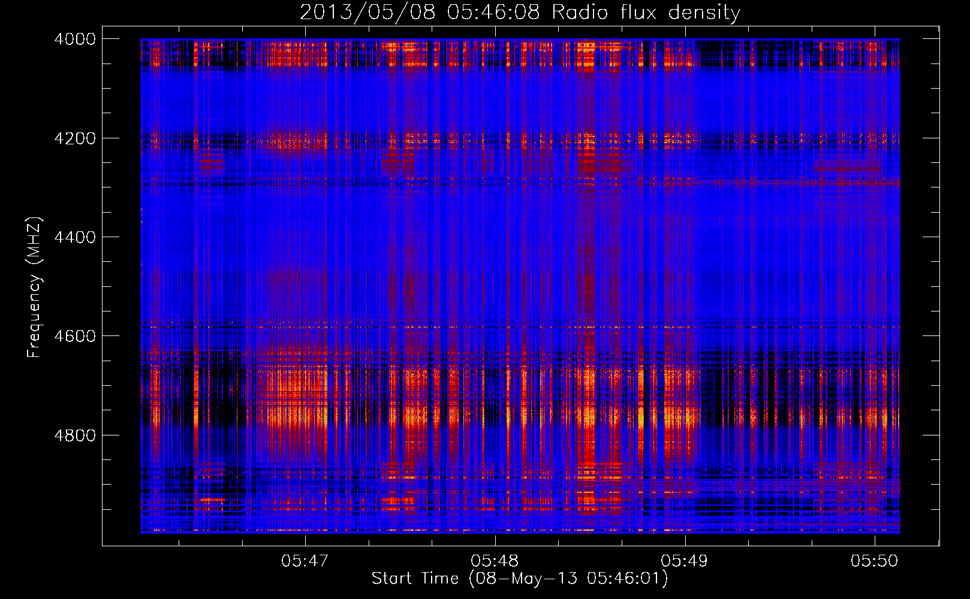
Task: Click the 05:49 time axis label
Action: (x=684, y=561)
